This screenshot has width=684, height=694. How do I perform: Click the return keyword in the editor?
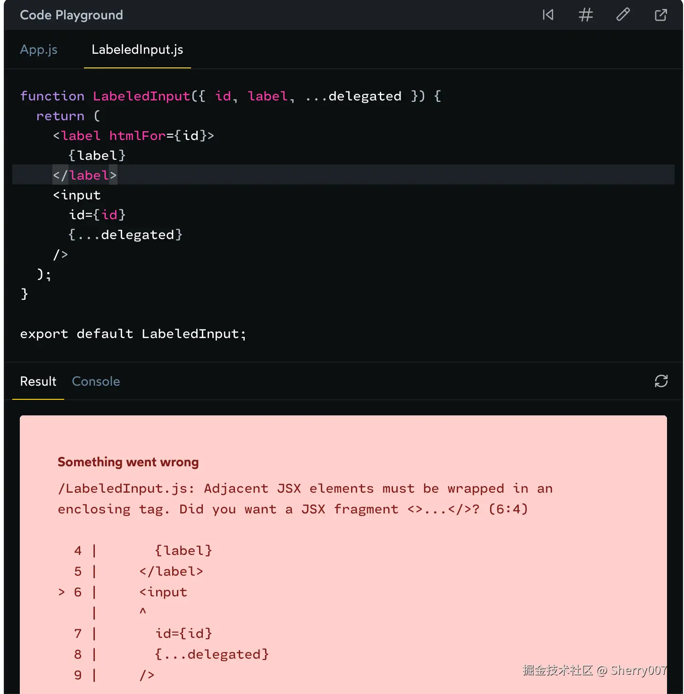pyautogui.click(x=60, y=116)
